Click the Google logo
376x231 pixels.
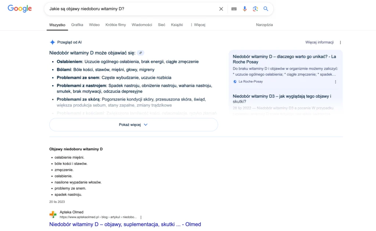20,9
